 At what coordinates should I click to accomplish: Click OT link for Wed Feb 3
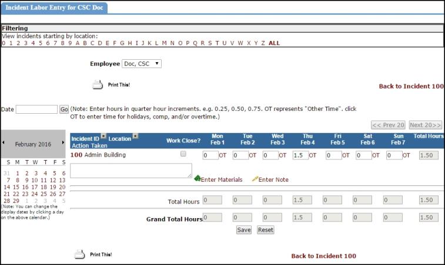coord(282,155)
